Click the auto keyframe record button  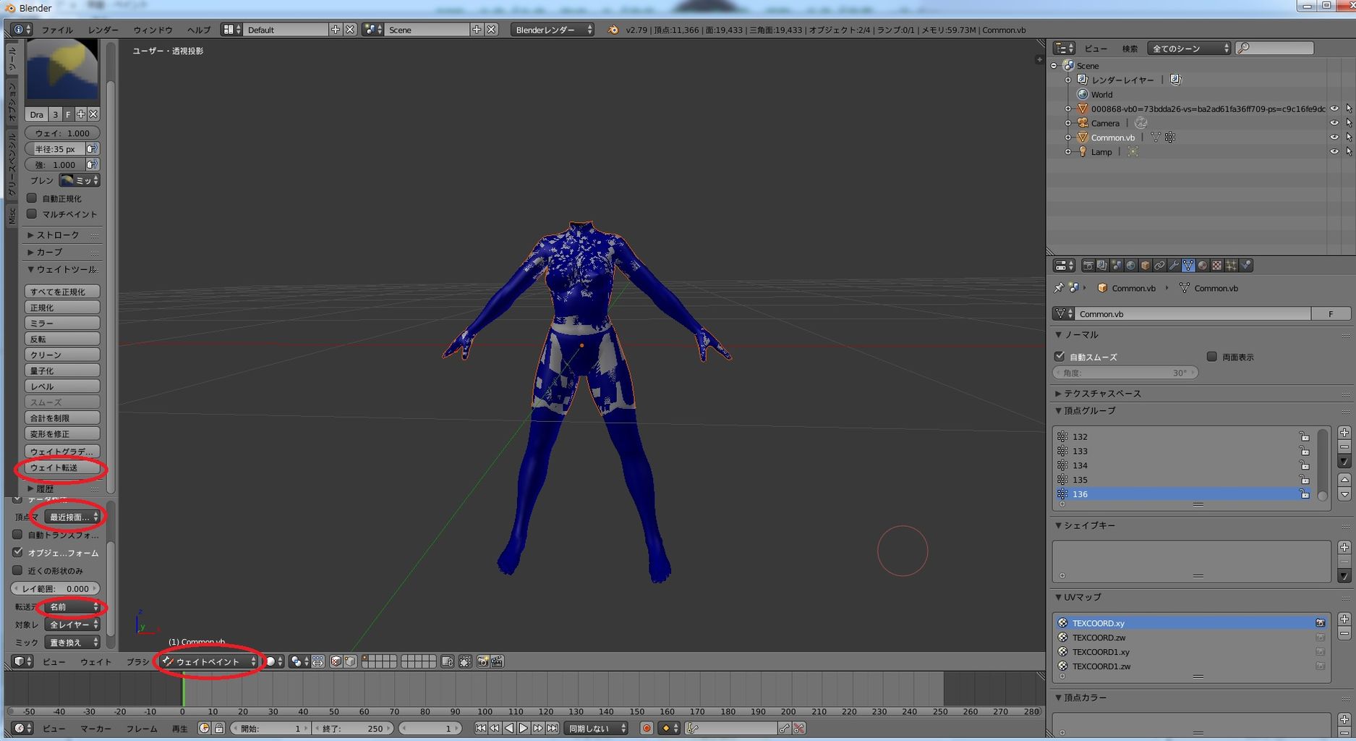click(647, 728)
